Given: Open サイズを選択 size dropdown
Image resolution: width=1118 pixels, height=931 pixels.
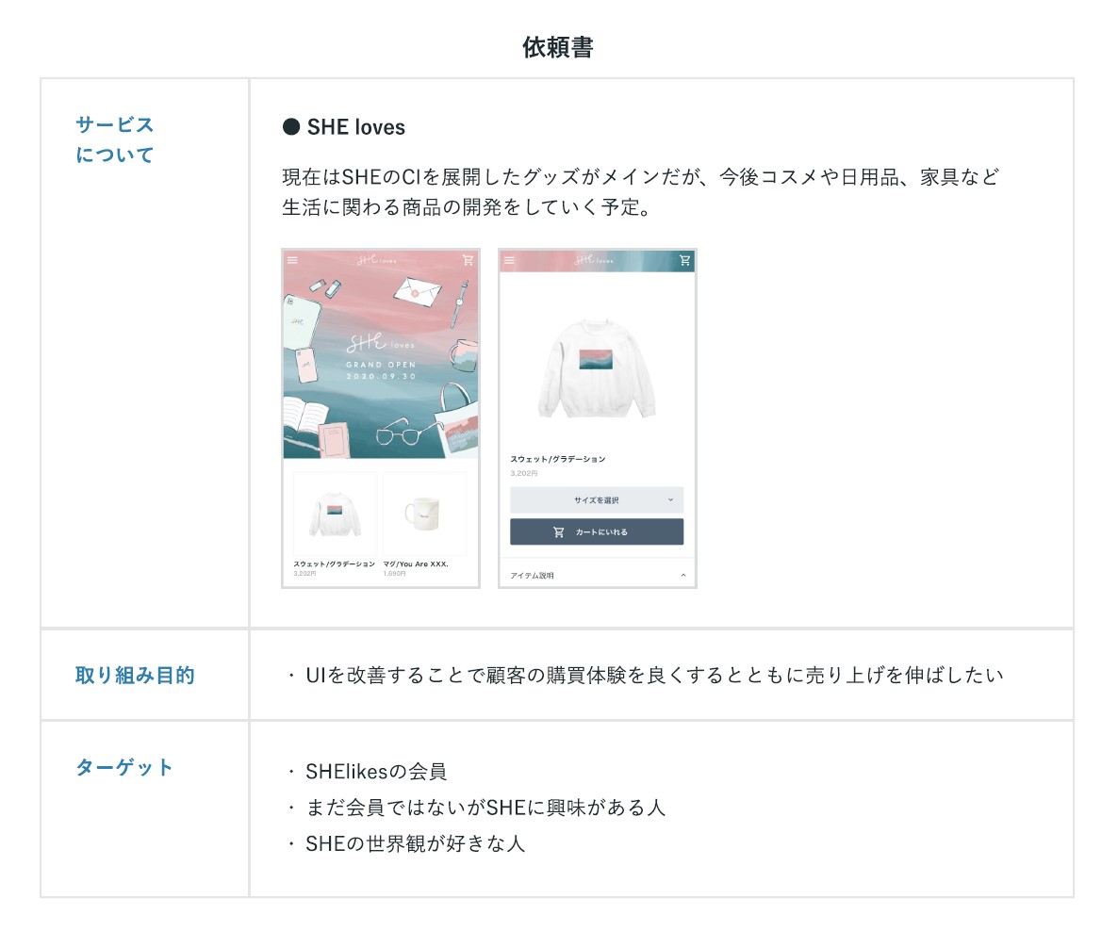Looking at the screenshot, I should pyautogui.click(x=597, y=499).
